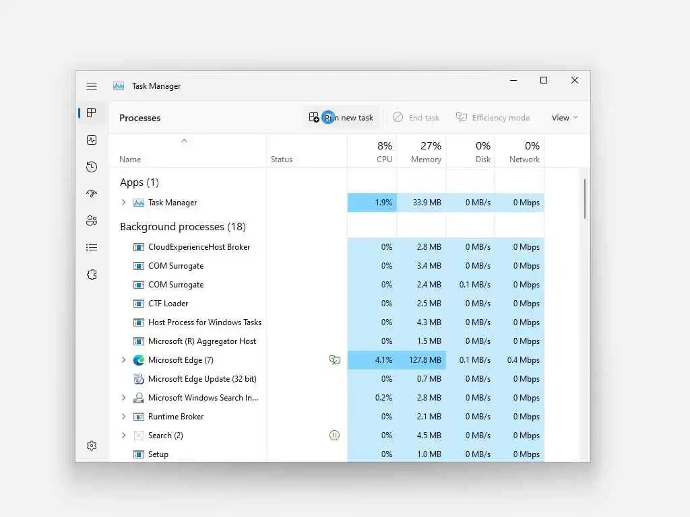Open the Users sidebar icon
The height and width of the screenshot is (517, 690).
(92, 220)
